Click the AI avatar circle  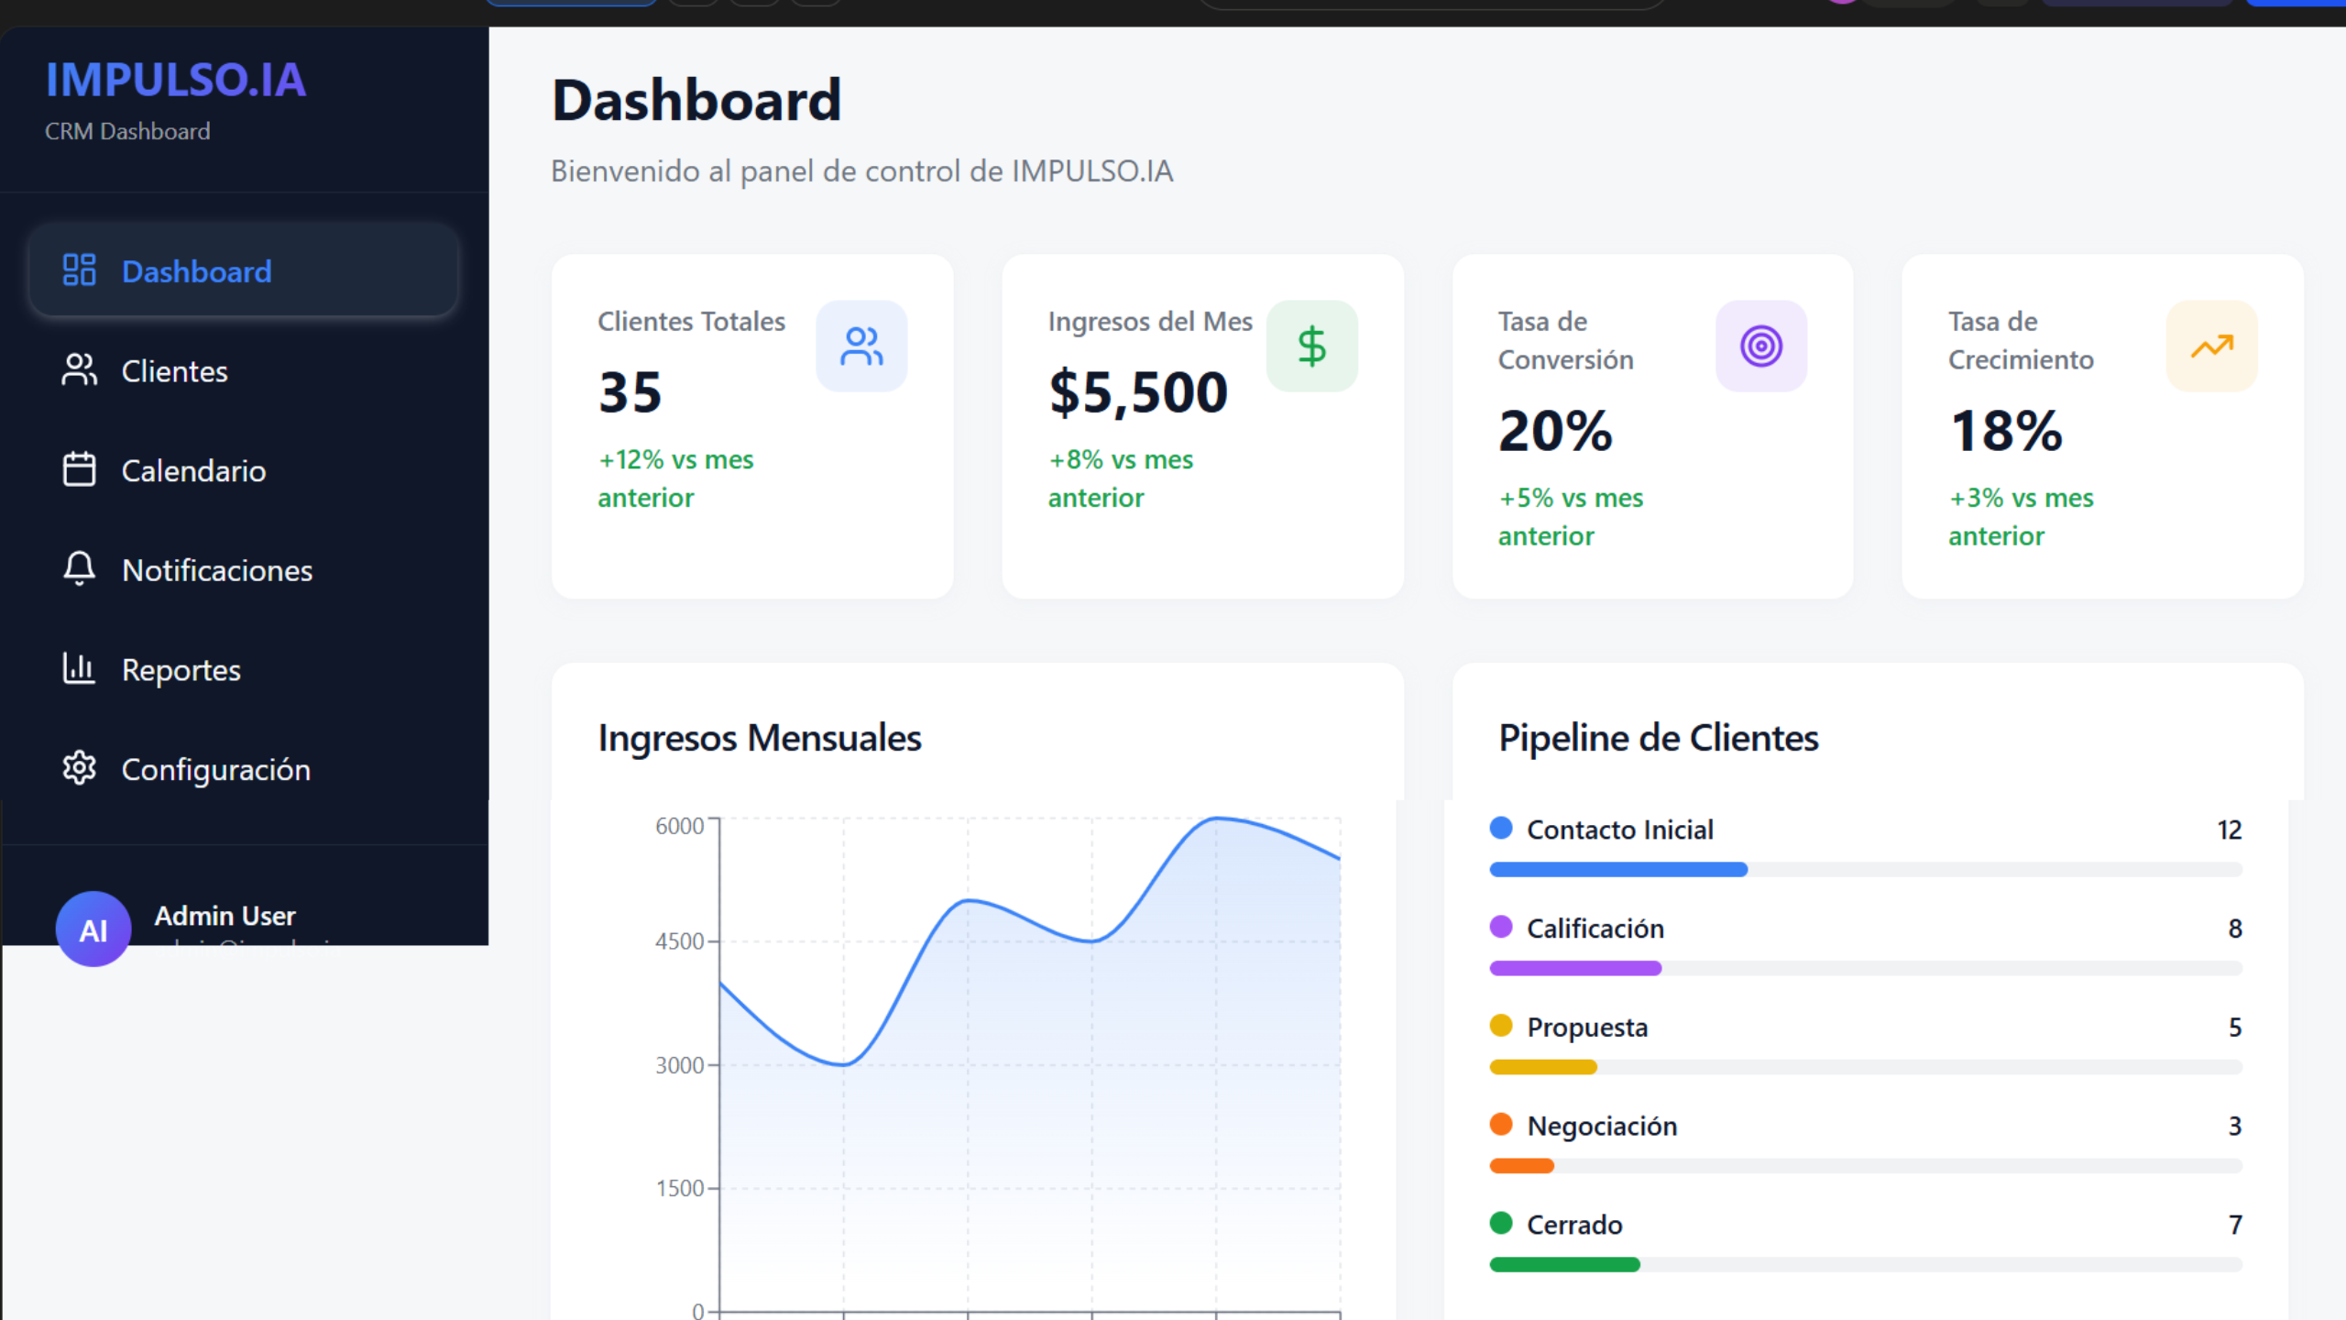(93, 929)
